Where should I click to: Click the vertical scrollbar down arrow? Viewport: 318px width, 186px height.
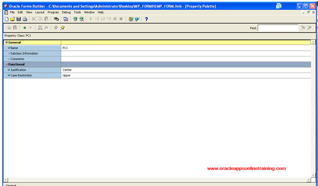pyautogui.click(x=313, y=175)
